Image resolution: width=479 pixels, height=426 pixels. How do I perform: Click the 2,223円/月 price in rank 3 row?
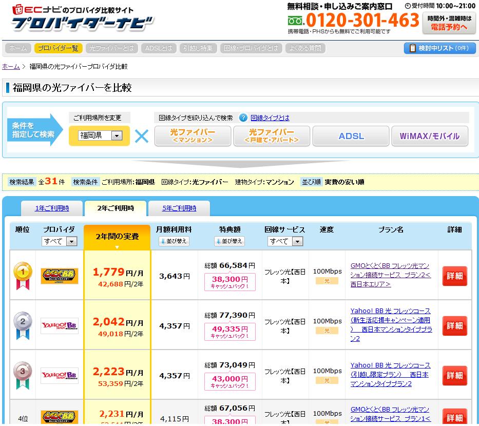point(118,371)
